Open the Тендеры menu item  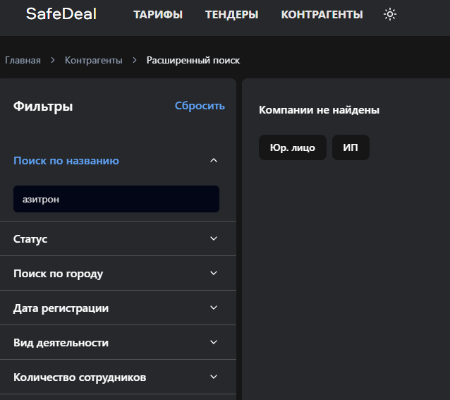[231, 14]
